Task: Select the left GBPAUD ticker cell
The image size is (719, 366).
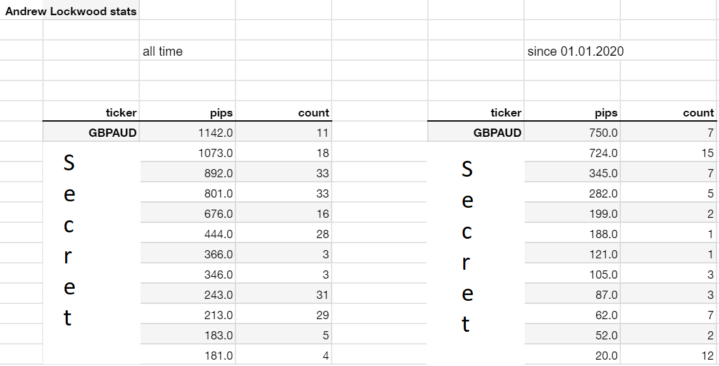Action: pos(91,132)
